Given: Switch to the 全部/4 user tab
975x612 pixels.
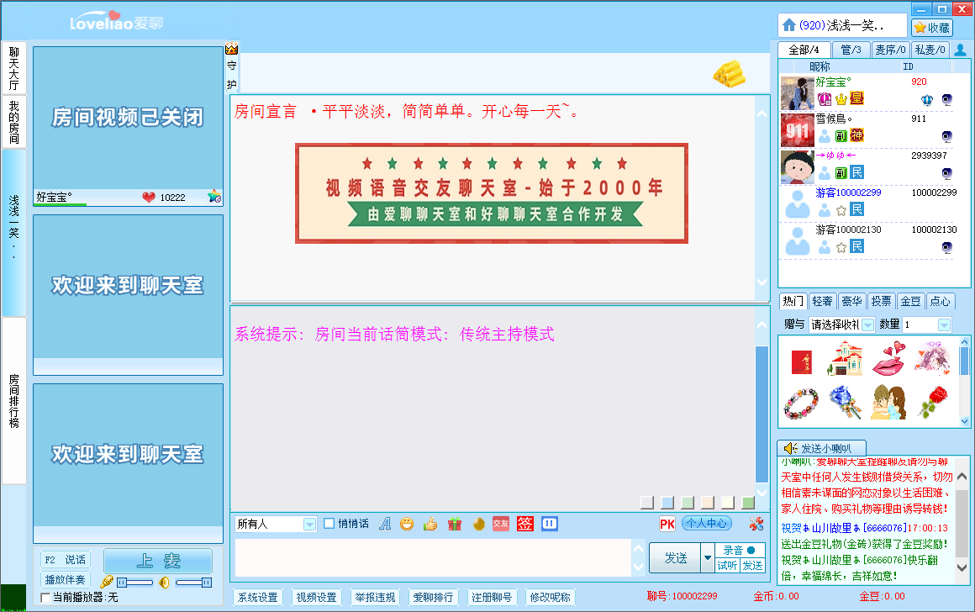Looking at the screenshot, I should point(804,50).
